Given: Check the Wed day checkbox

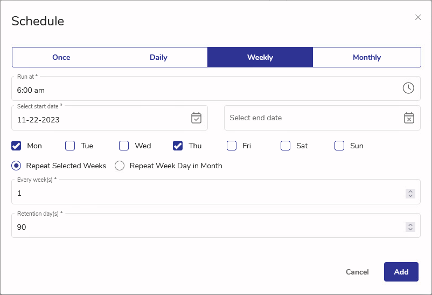Looking at the screenshot, I should [124, 146].
